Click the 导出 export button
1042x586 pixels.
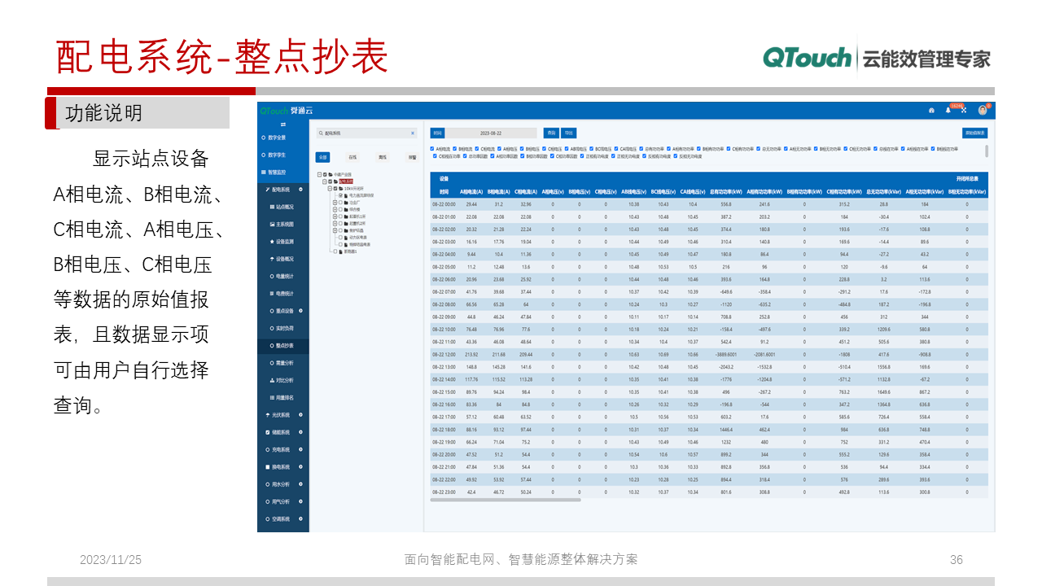click(570, 133)
